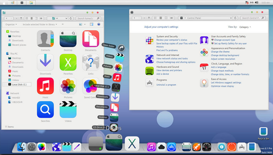Open the Searches magnifier folder icon
This screenshot has height=155, width=273.
point(45,109)
